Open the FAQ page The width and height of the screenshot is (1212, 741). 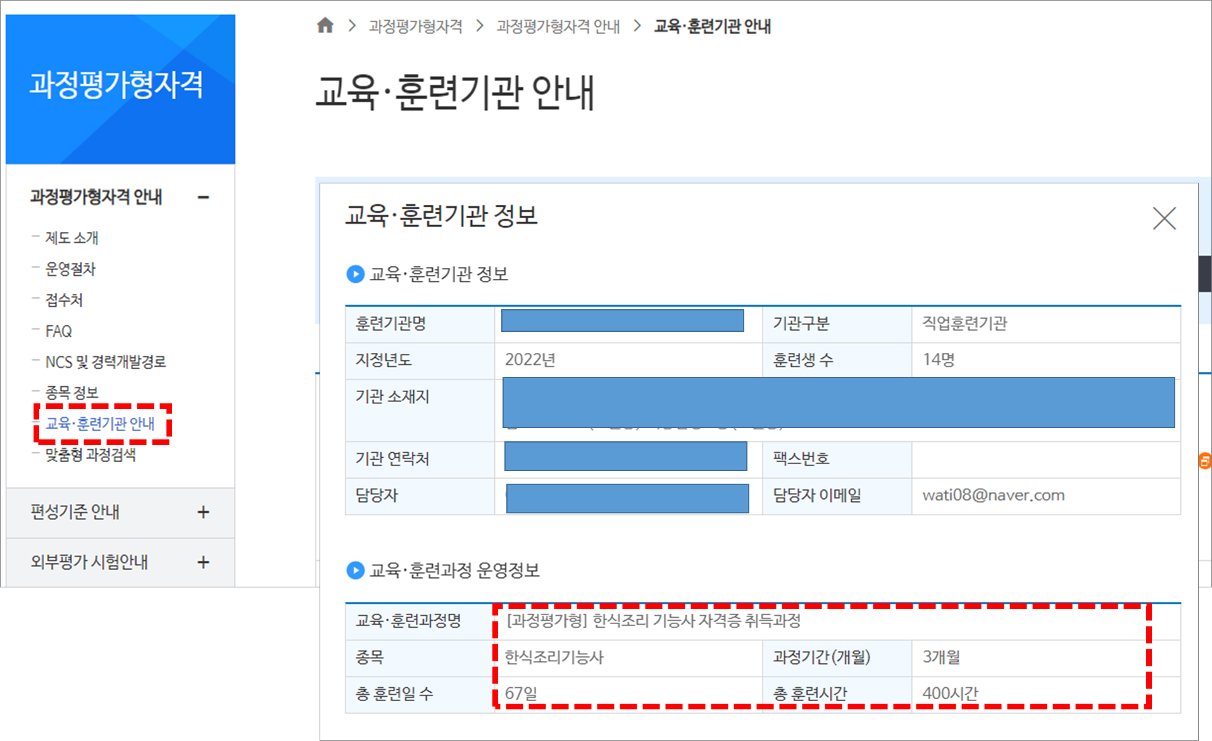pyautogui.click(x=58, y=331)
